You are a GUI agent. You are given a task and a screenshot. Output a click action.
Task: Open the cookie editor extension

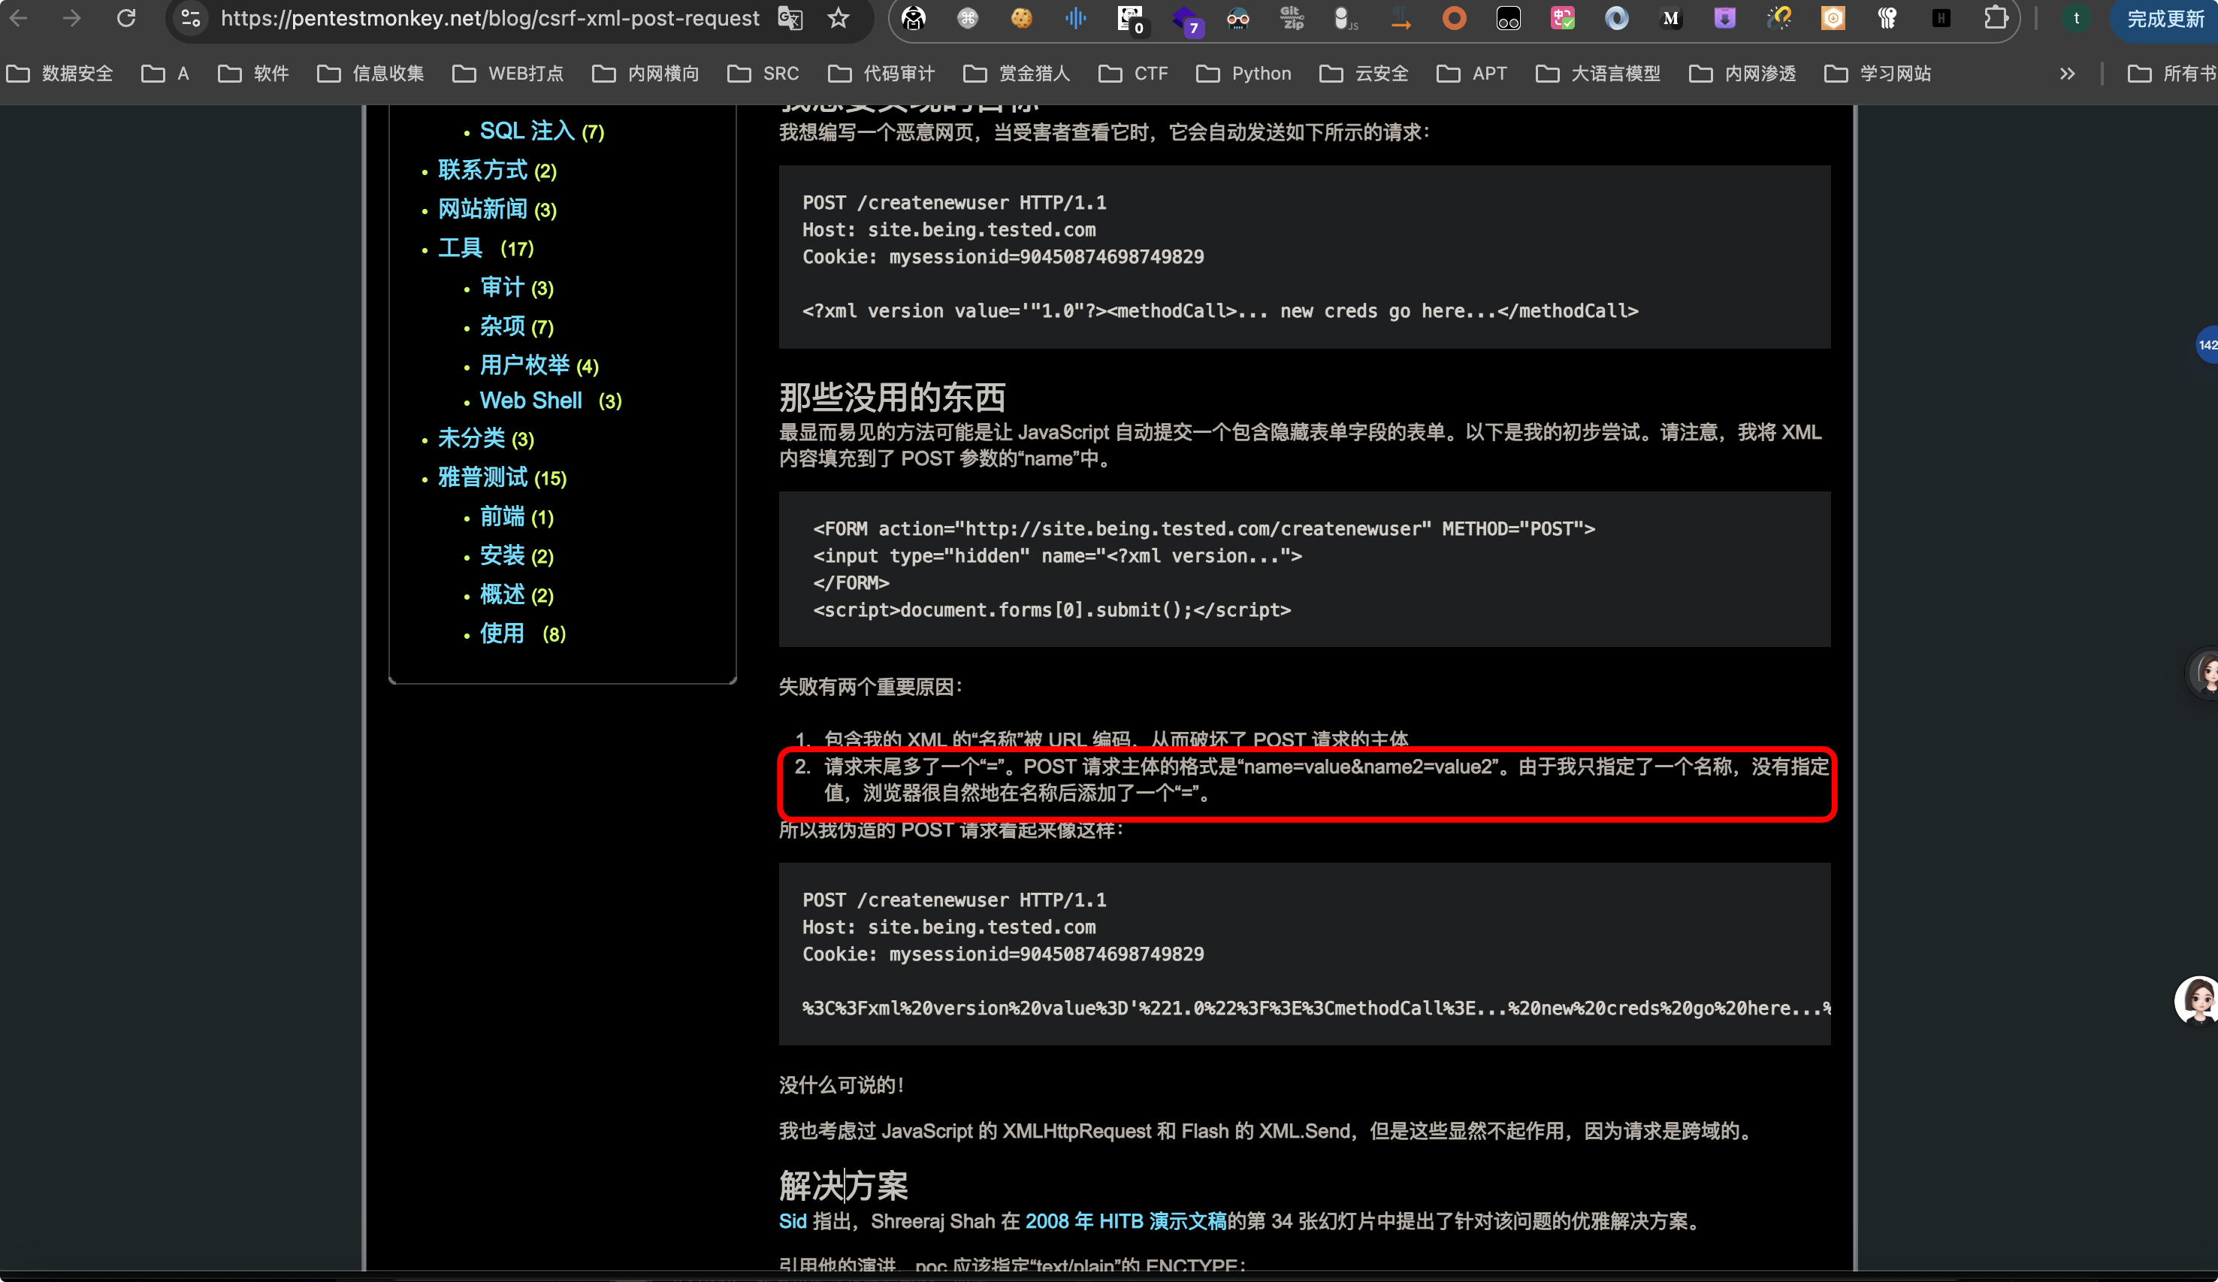1021,19
